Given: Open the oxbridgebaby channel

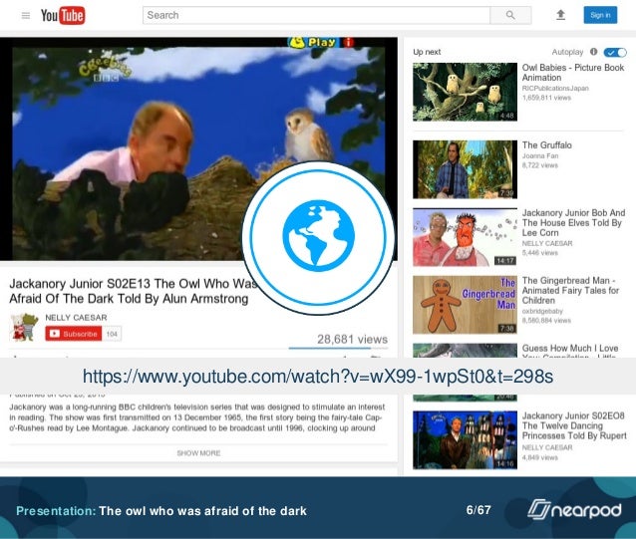Looking at the screenshot, I should click(x=542, y=311).
